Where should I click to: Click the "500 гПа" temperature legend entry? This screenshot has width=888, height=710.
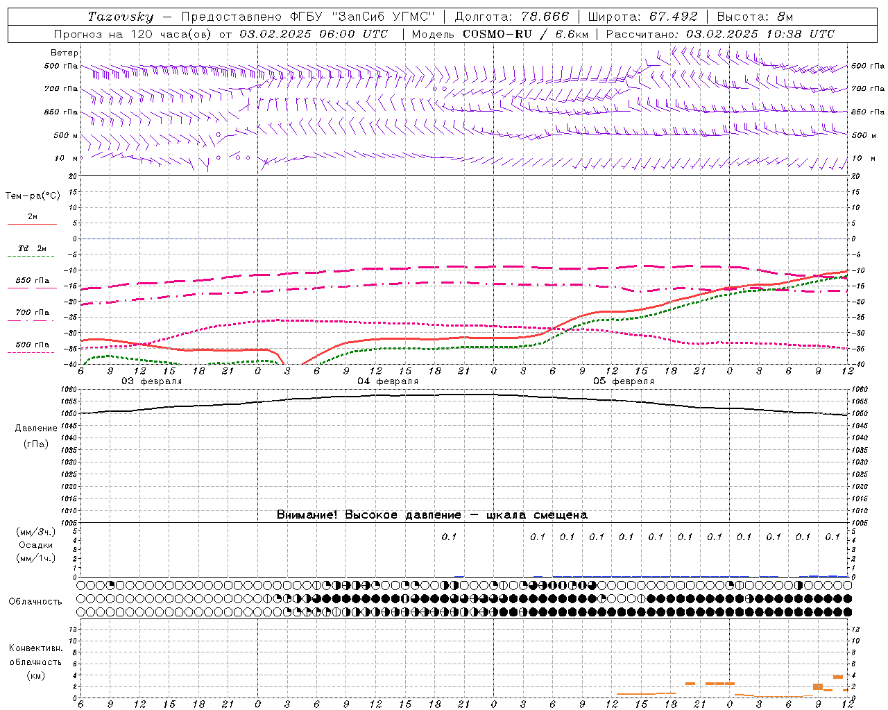(x=33, y=345)
